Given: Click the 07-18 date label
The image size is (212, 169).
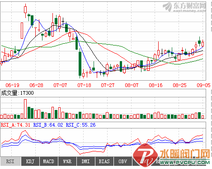Looking at the screenshot, I should coord(84,85).
